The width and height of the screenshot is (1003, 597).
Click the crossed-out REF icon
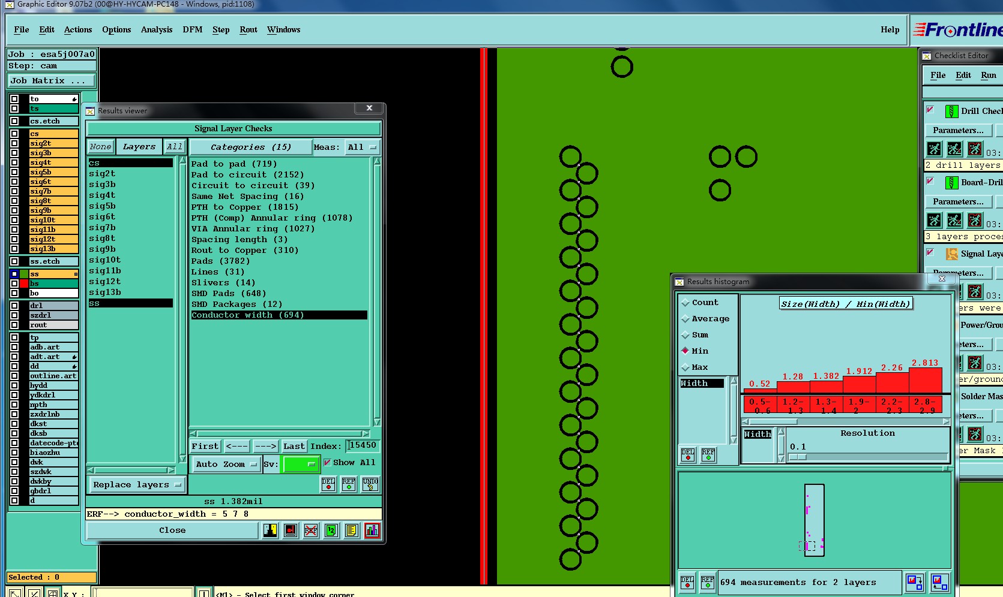(x=311, y=530)
